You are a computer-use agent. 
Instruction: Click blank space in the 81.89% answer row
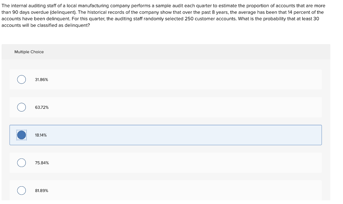tap(184, 191)
